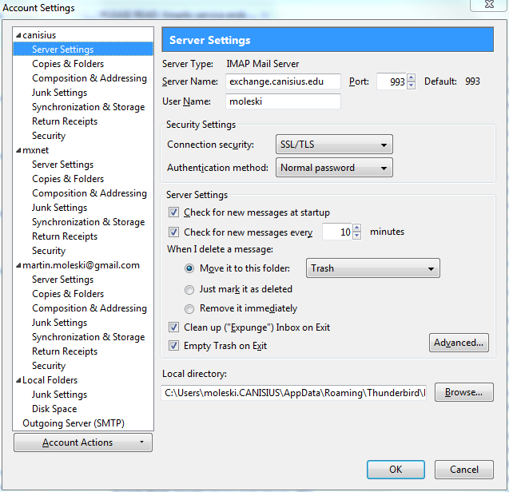Toggle Empty Trash on Exit checkbox
The width and height of the screenshot is (509, 492).
173,346
